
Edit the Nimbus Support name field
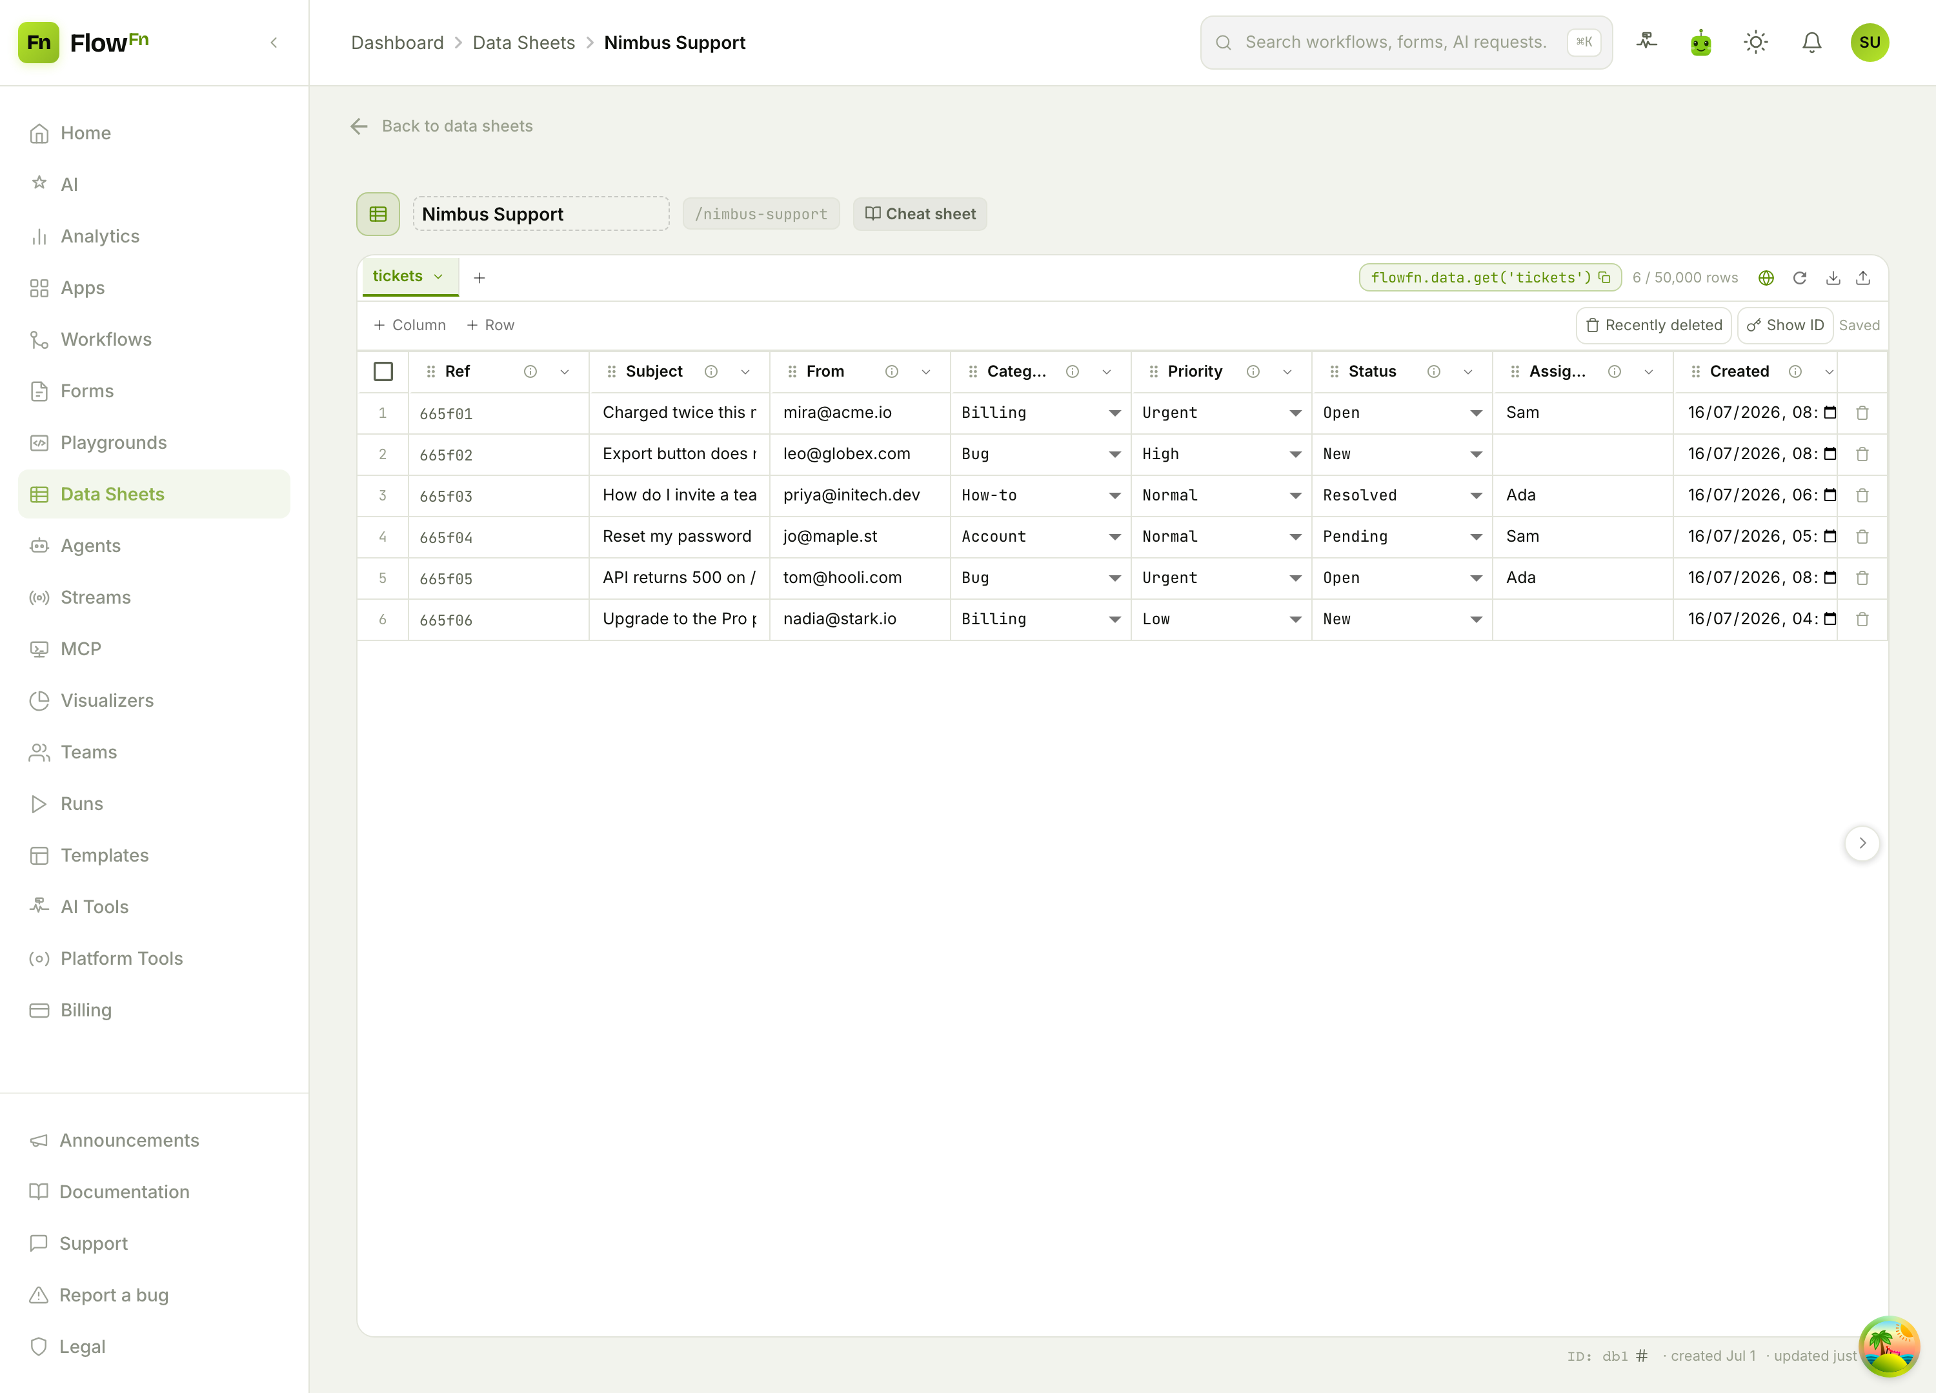click(x=541, y=214)
